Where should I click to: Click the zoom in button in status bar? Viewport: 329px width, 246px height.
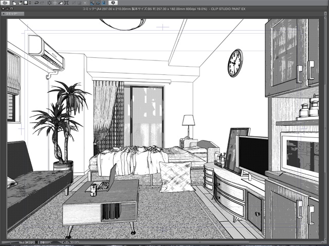tap(32, 242)
